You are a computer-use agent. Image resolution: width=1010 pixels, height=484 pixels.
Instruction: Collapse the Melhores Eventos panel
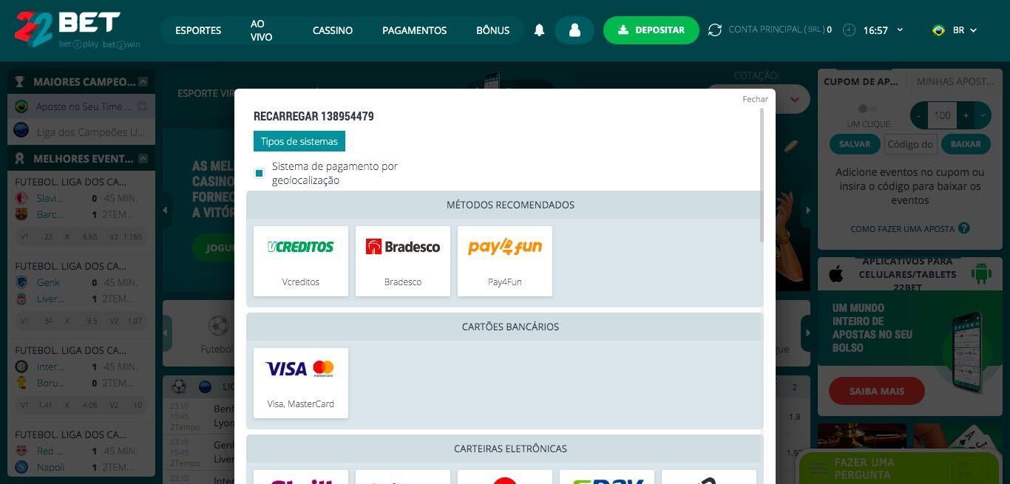click(x=143, y=159)
